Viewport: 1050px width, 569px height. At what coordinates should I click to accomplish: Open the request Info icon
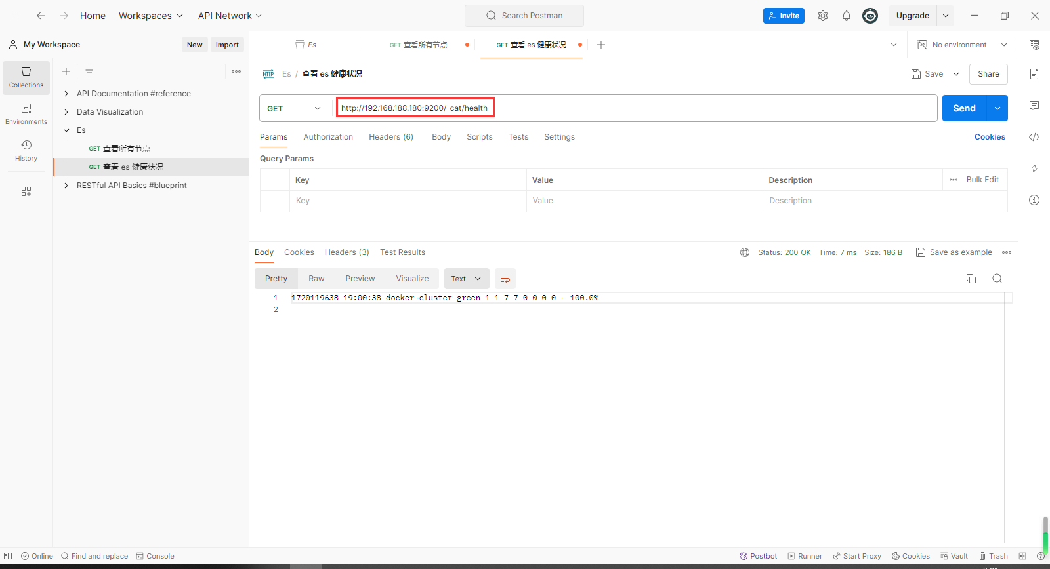(1034, 200)
